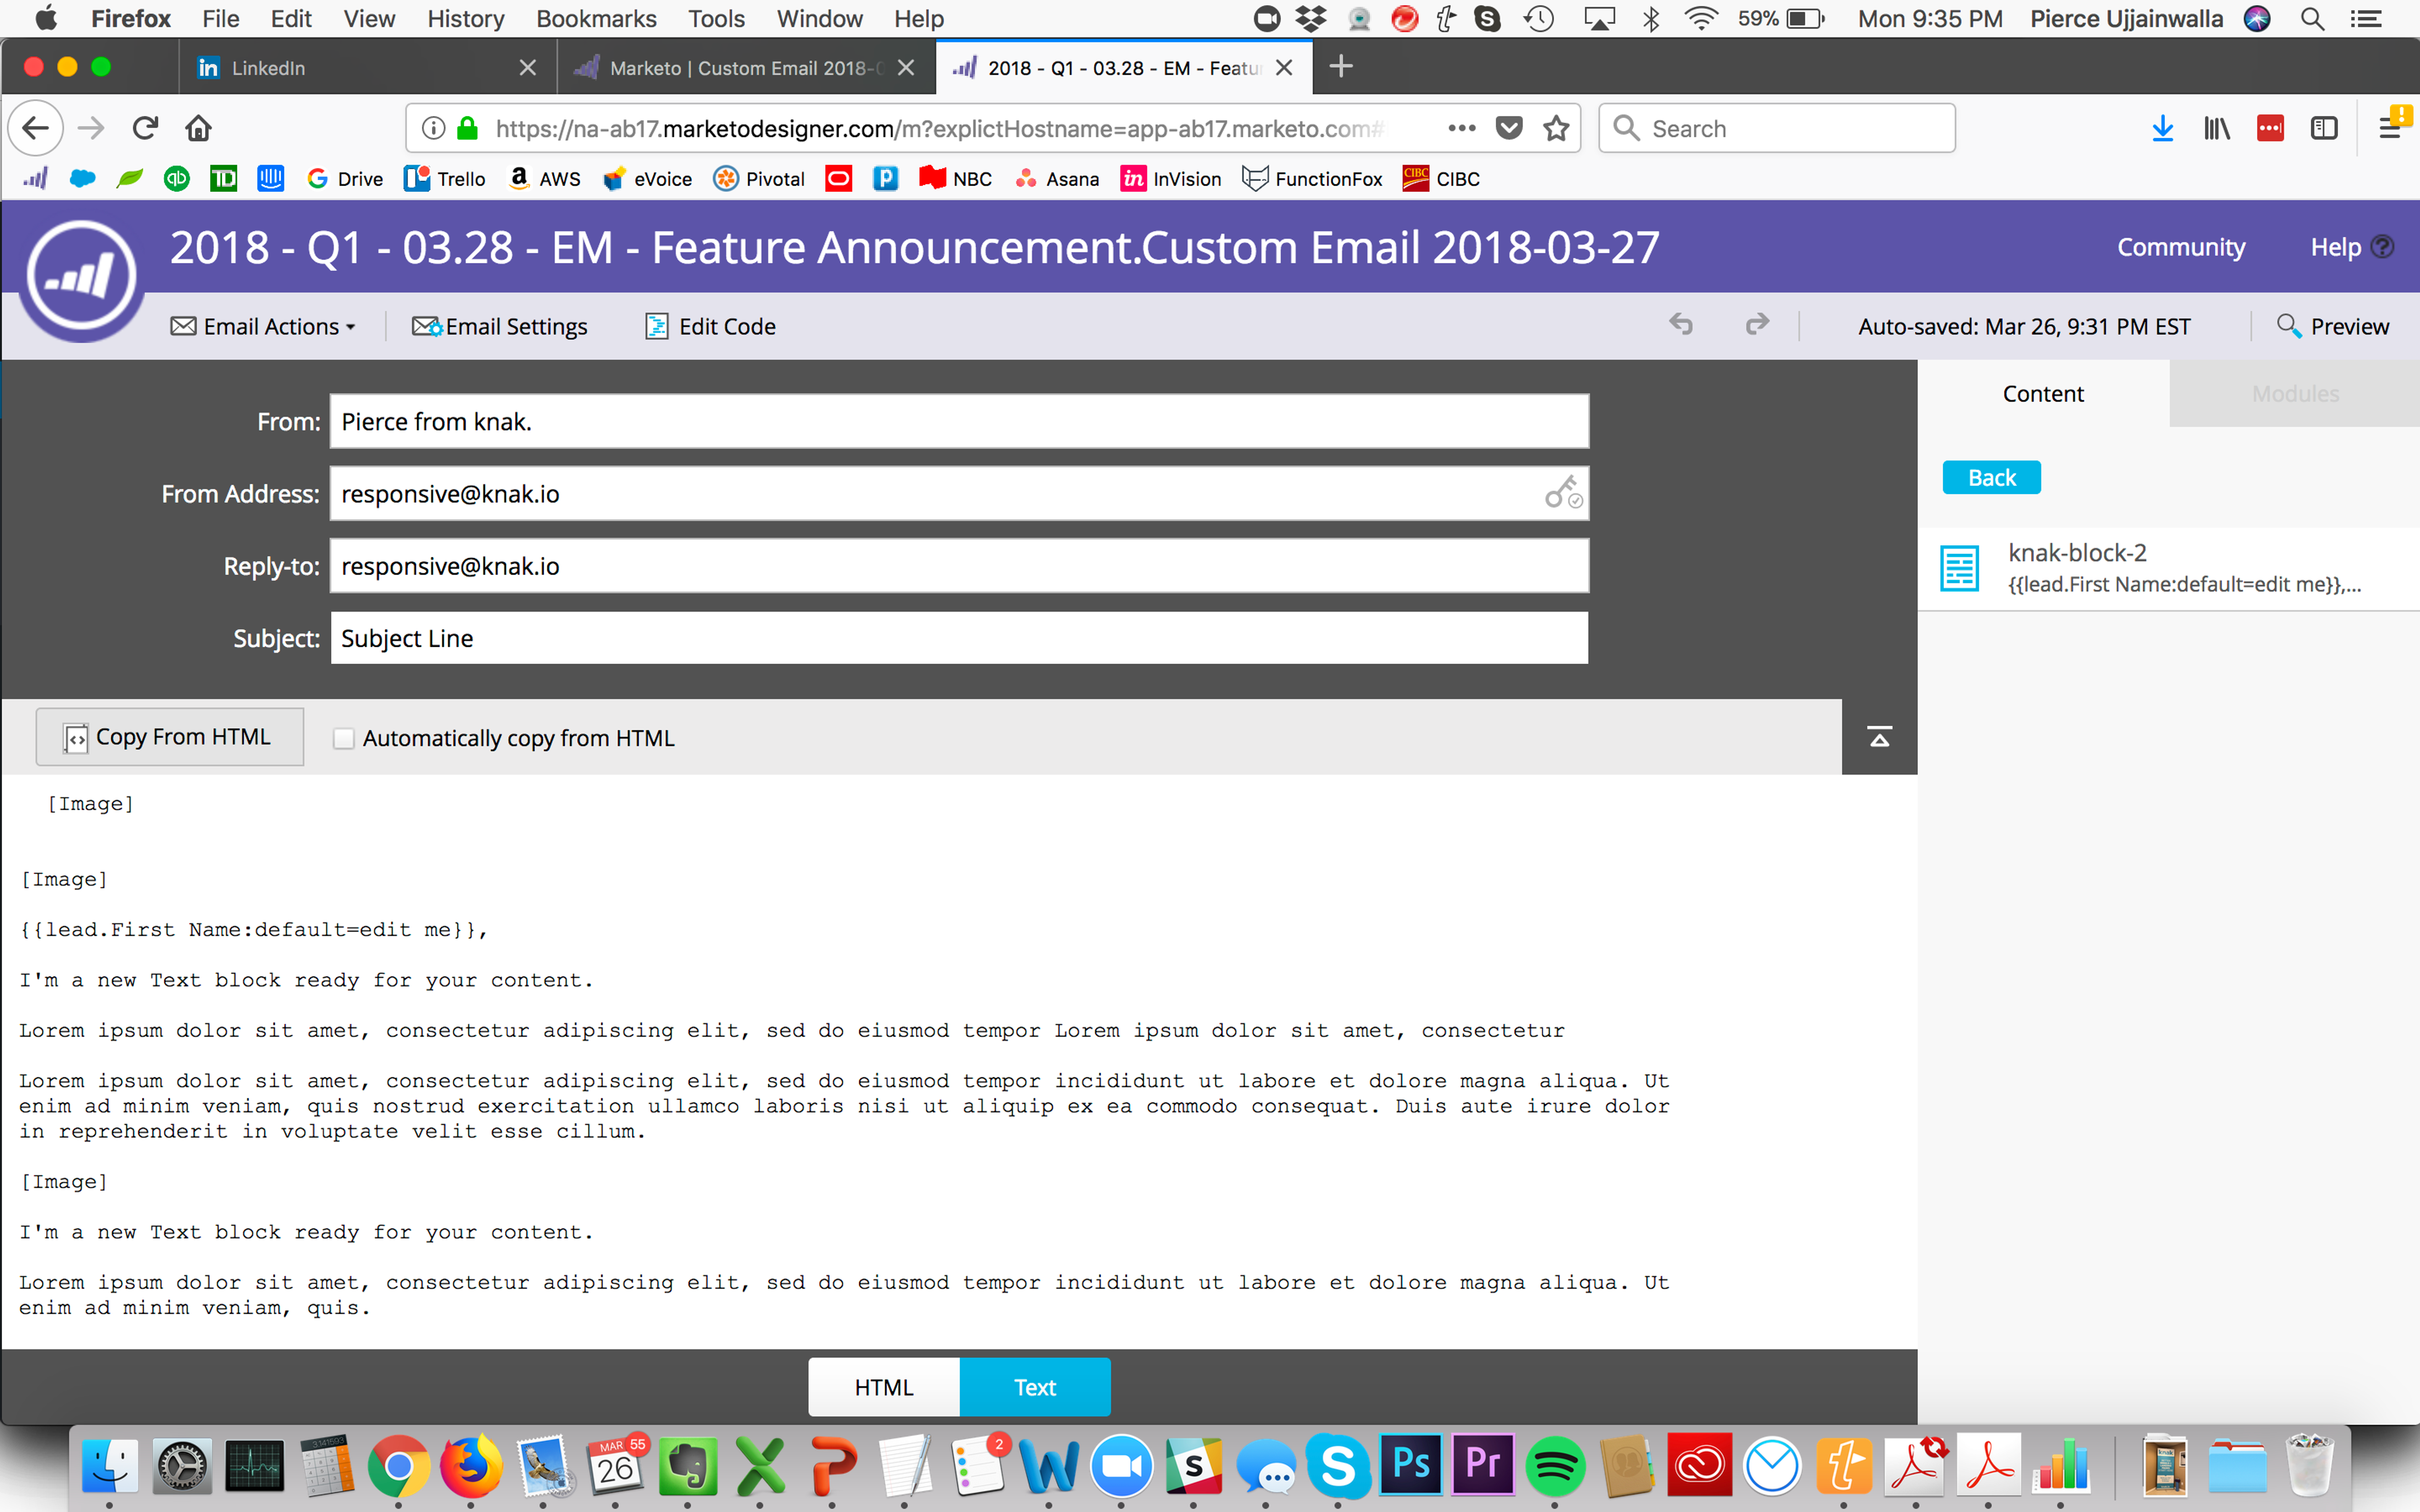Open Firefox downloads arrow icon

click(x=2162, y=128)
